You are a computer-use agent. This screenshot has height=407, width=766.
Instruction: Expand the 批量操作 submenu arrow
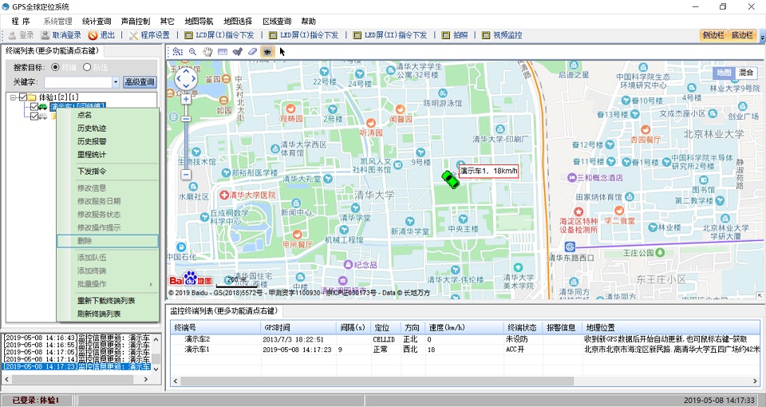pos(151,284)
